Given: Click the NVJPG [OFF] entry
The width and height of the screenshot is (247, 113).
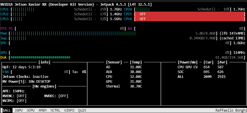Looking at the screenshot, I should coord(14,101).
